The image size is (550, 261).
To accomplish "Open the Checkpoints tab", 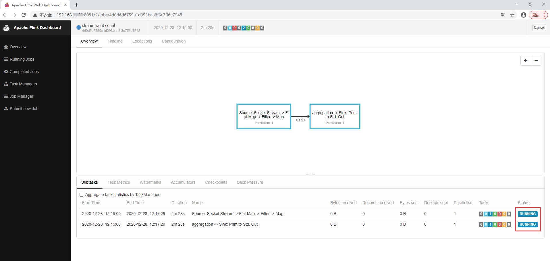I will 216,182.
